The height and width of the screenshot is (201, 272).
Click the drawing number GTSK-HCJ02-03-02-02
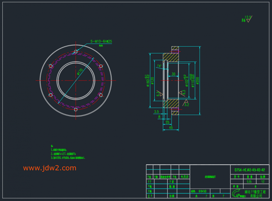pos(250,170)
